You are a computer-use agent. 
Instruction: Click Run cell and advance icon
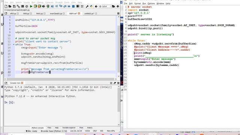(x=39, y=6)
